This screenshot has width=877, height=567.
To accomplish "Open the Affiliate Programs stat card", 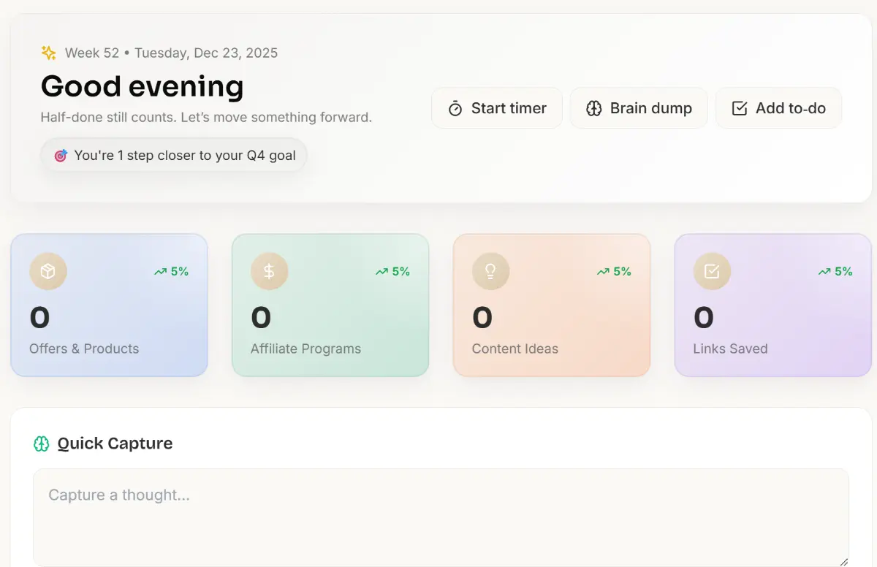I will [x=330, y=305].
